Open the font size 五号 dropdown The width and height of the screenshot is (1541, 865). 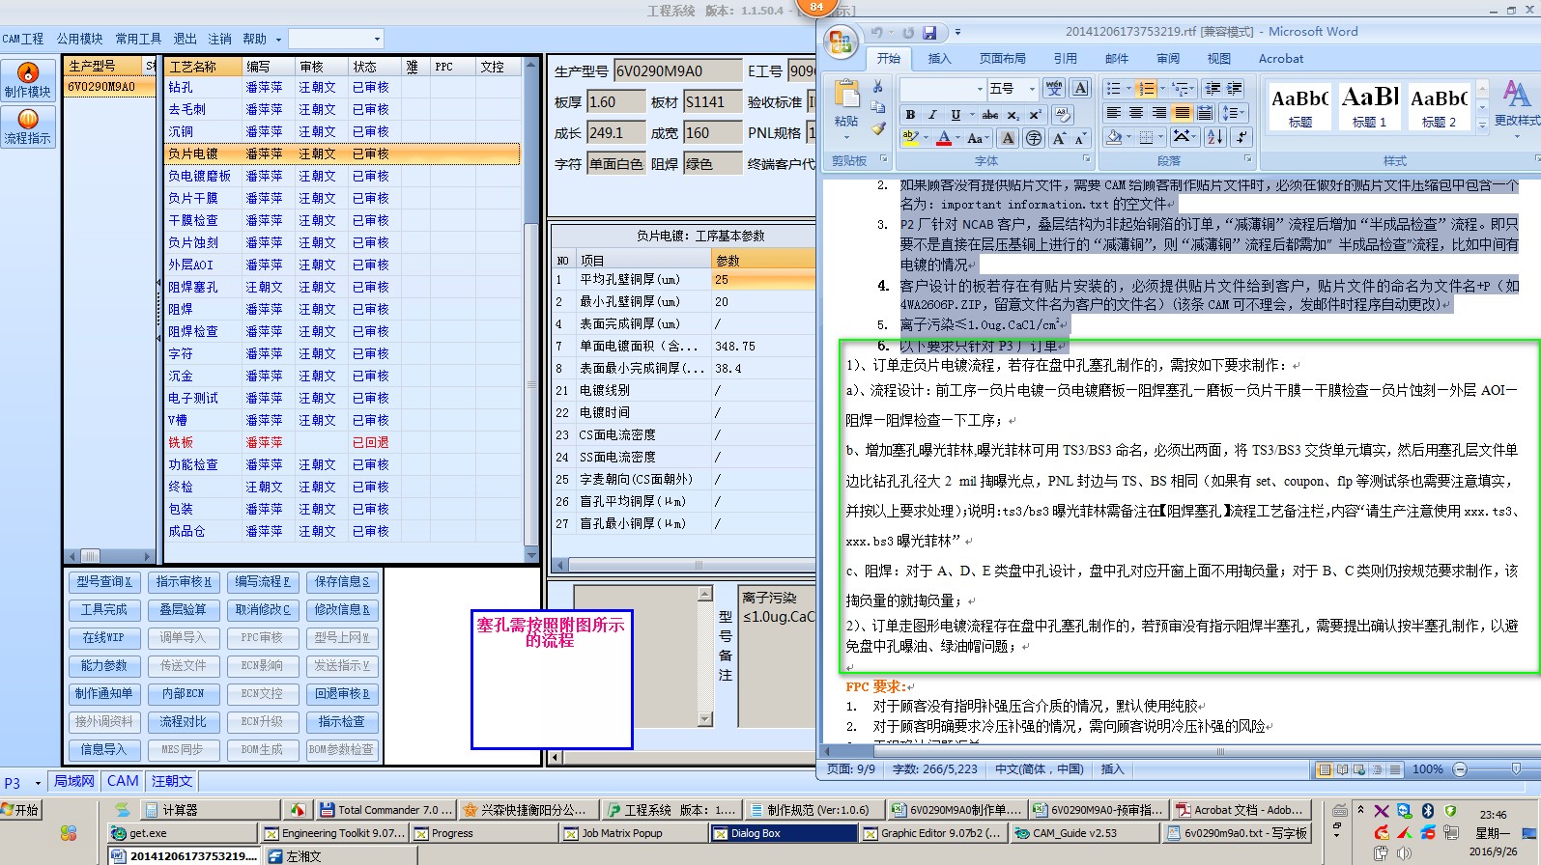click(x=1032, y=89)
